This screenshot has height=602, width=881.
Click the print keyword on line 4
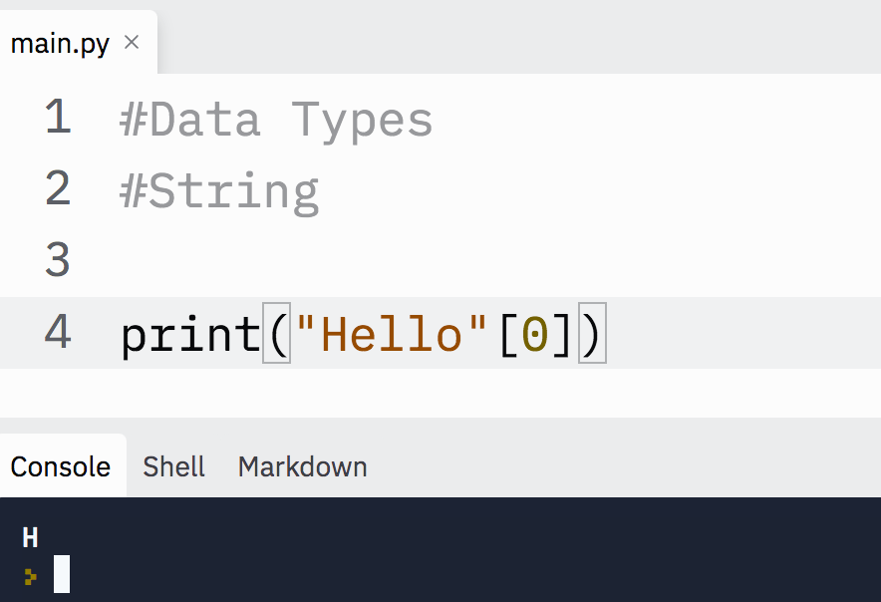pos(191,335)
